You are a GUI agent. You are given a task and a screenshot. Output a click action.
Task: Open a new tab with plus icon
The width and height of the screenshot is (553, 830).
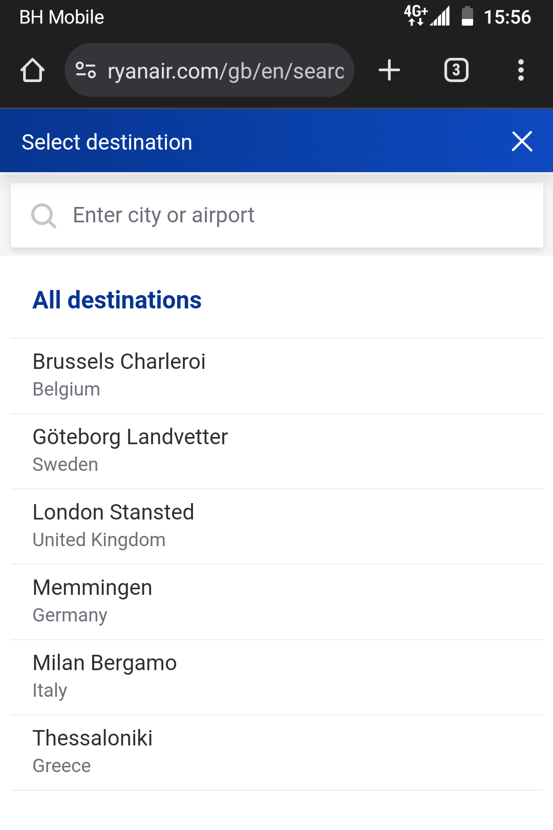click(389, 70)
